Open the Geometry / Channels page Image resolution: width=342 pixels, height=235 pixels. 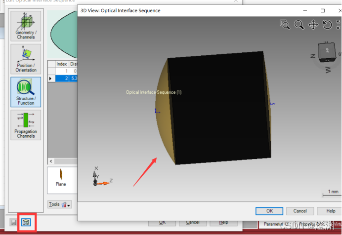(26, 26)
